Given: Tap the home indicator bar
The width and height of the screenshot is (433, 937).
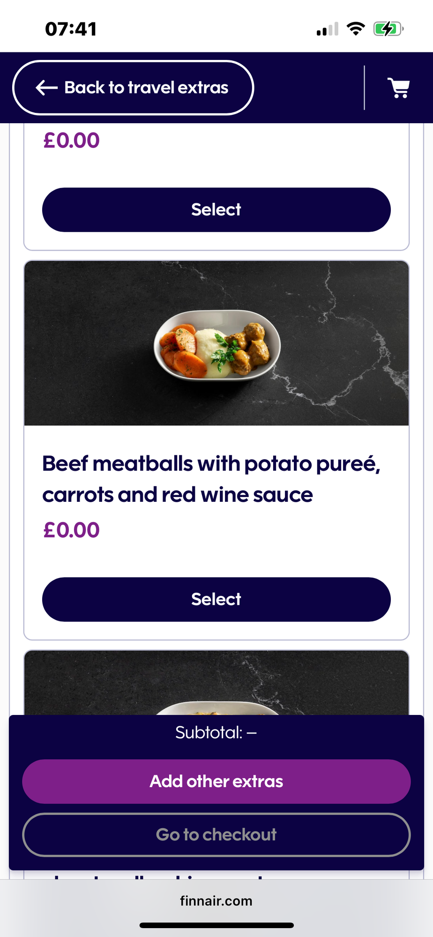Looking at the screenshot, I should pos(216,925).
